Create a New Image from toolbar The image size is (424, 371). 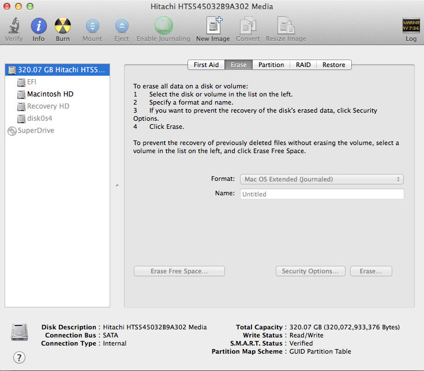point(213,25)
